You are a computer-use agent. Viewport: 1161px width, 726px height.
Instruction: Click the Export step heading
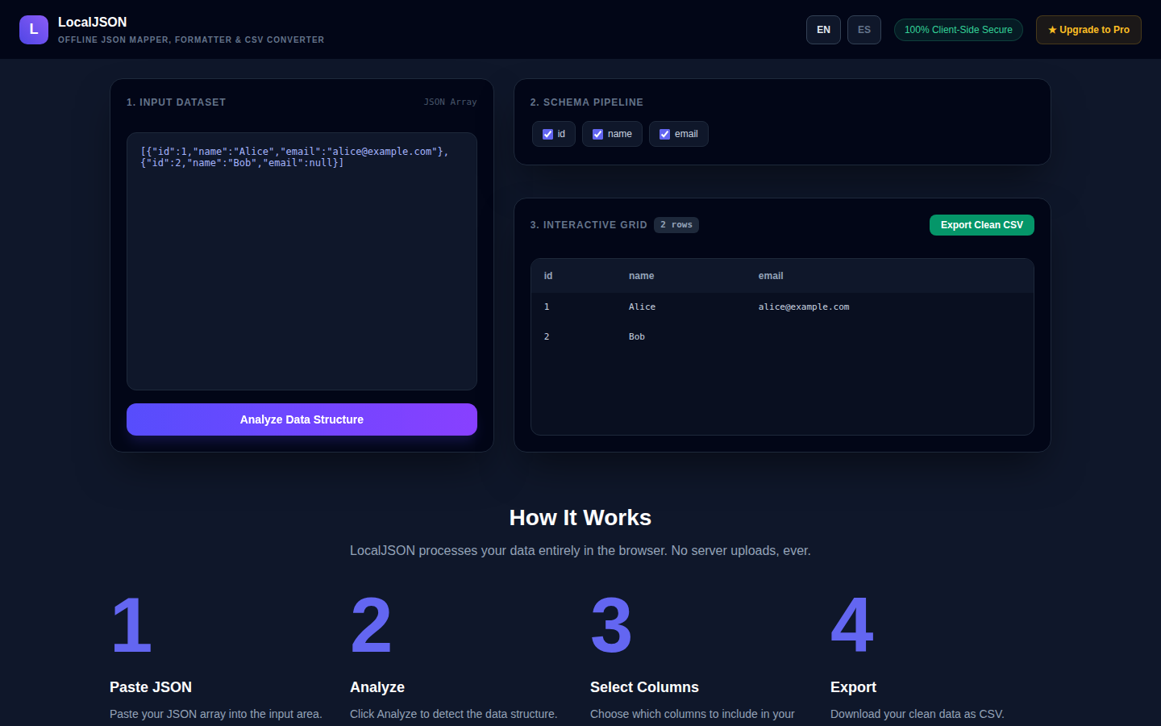(853, 687)
